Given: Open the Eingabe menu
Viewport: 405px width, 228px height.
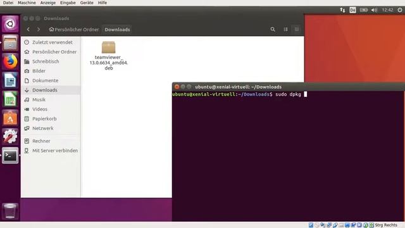Looking at the screenshot, I should coord(68,3).
